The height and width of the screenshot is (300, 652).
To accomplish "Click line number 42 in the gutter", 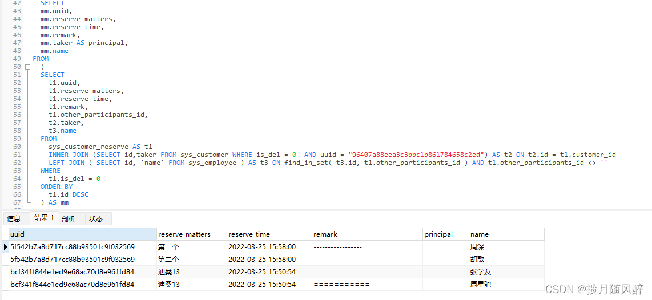I will pos(17,3).
